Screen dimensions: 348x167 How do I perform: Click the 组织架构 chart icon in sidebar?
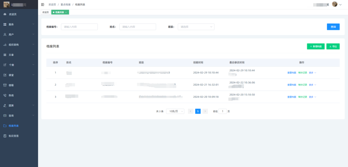point(5,45)
